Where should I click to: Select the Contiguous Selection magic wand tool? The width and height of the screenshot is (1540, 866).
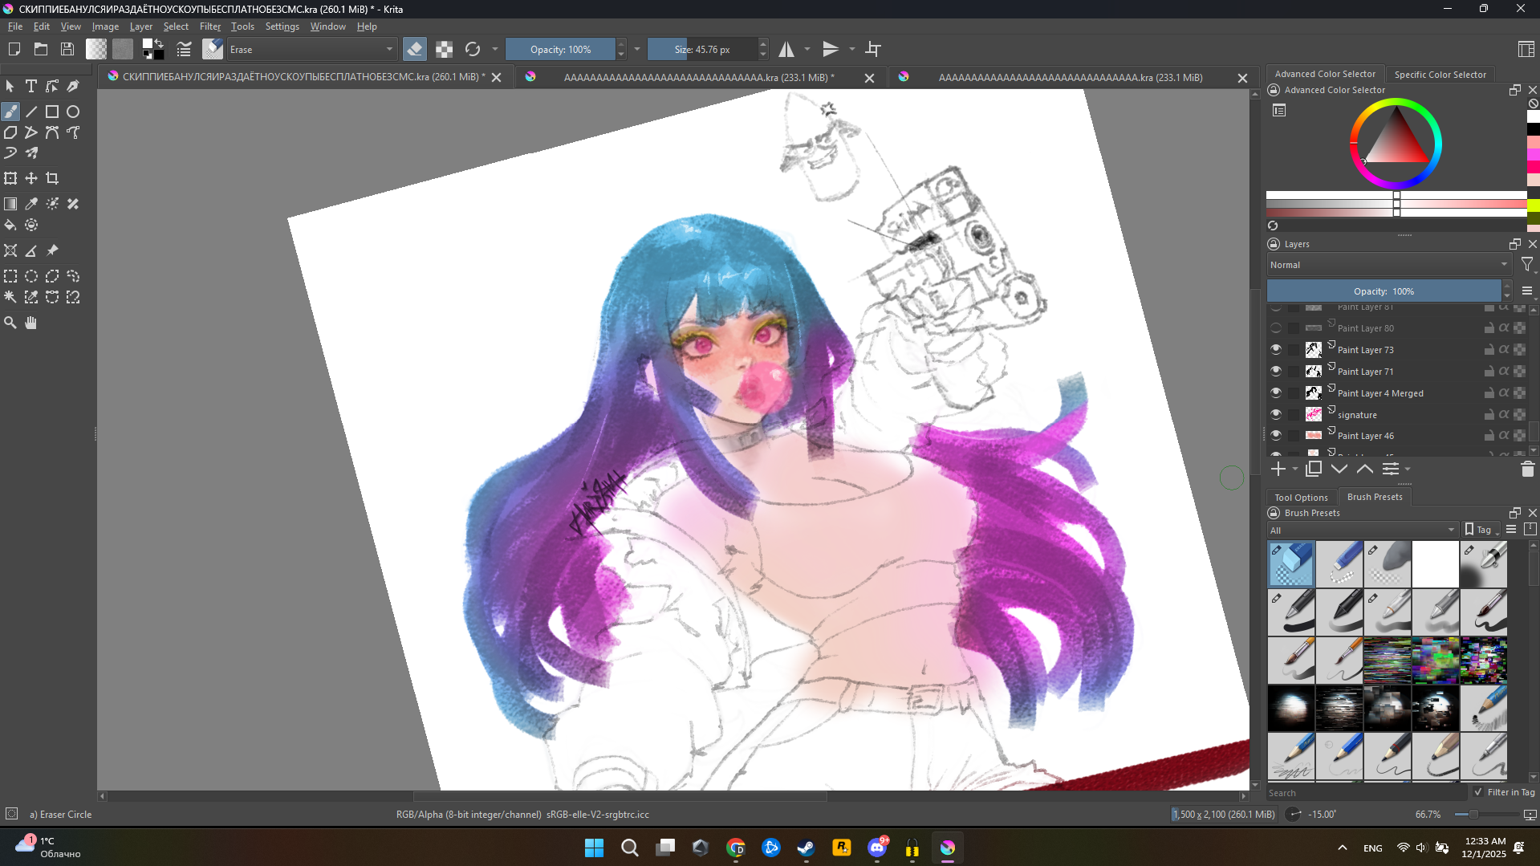pos(10,297)
